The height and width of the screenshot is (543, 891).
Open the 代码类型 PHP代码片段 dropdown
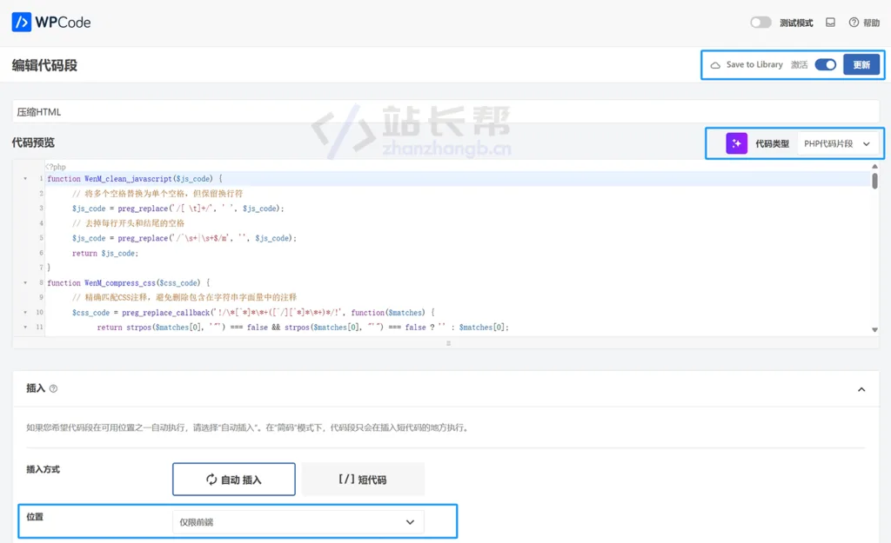pyautogui.click(x=837, y=143)
